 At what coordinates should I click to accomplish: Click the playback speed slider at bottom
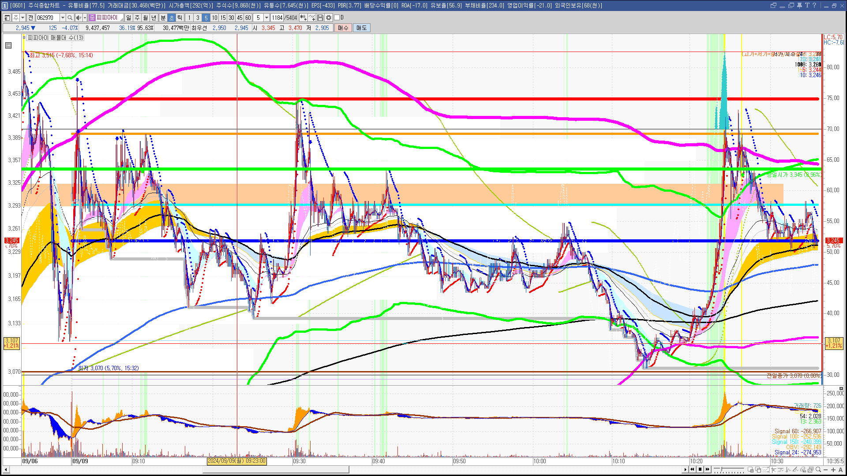(x=722, y=469)
